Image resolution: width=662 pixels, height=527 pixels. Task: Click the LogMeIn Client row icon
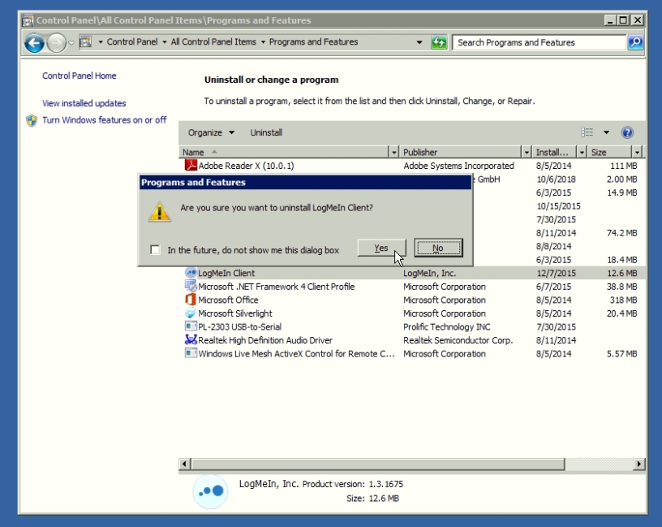[x=191, y=273]
